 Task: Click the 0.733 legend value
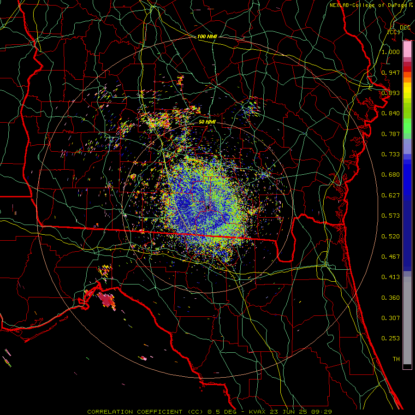(391, 154)
